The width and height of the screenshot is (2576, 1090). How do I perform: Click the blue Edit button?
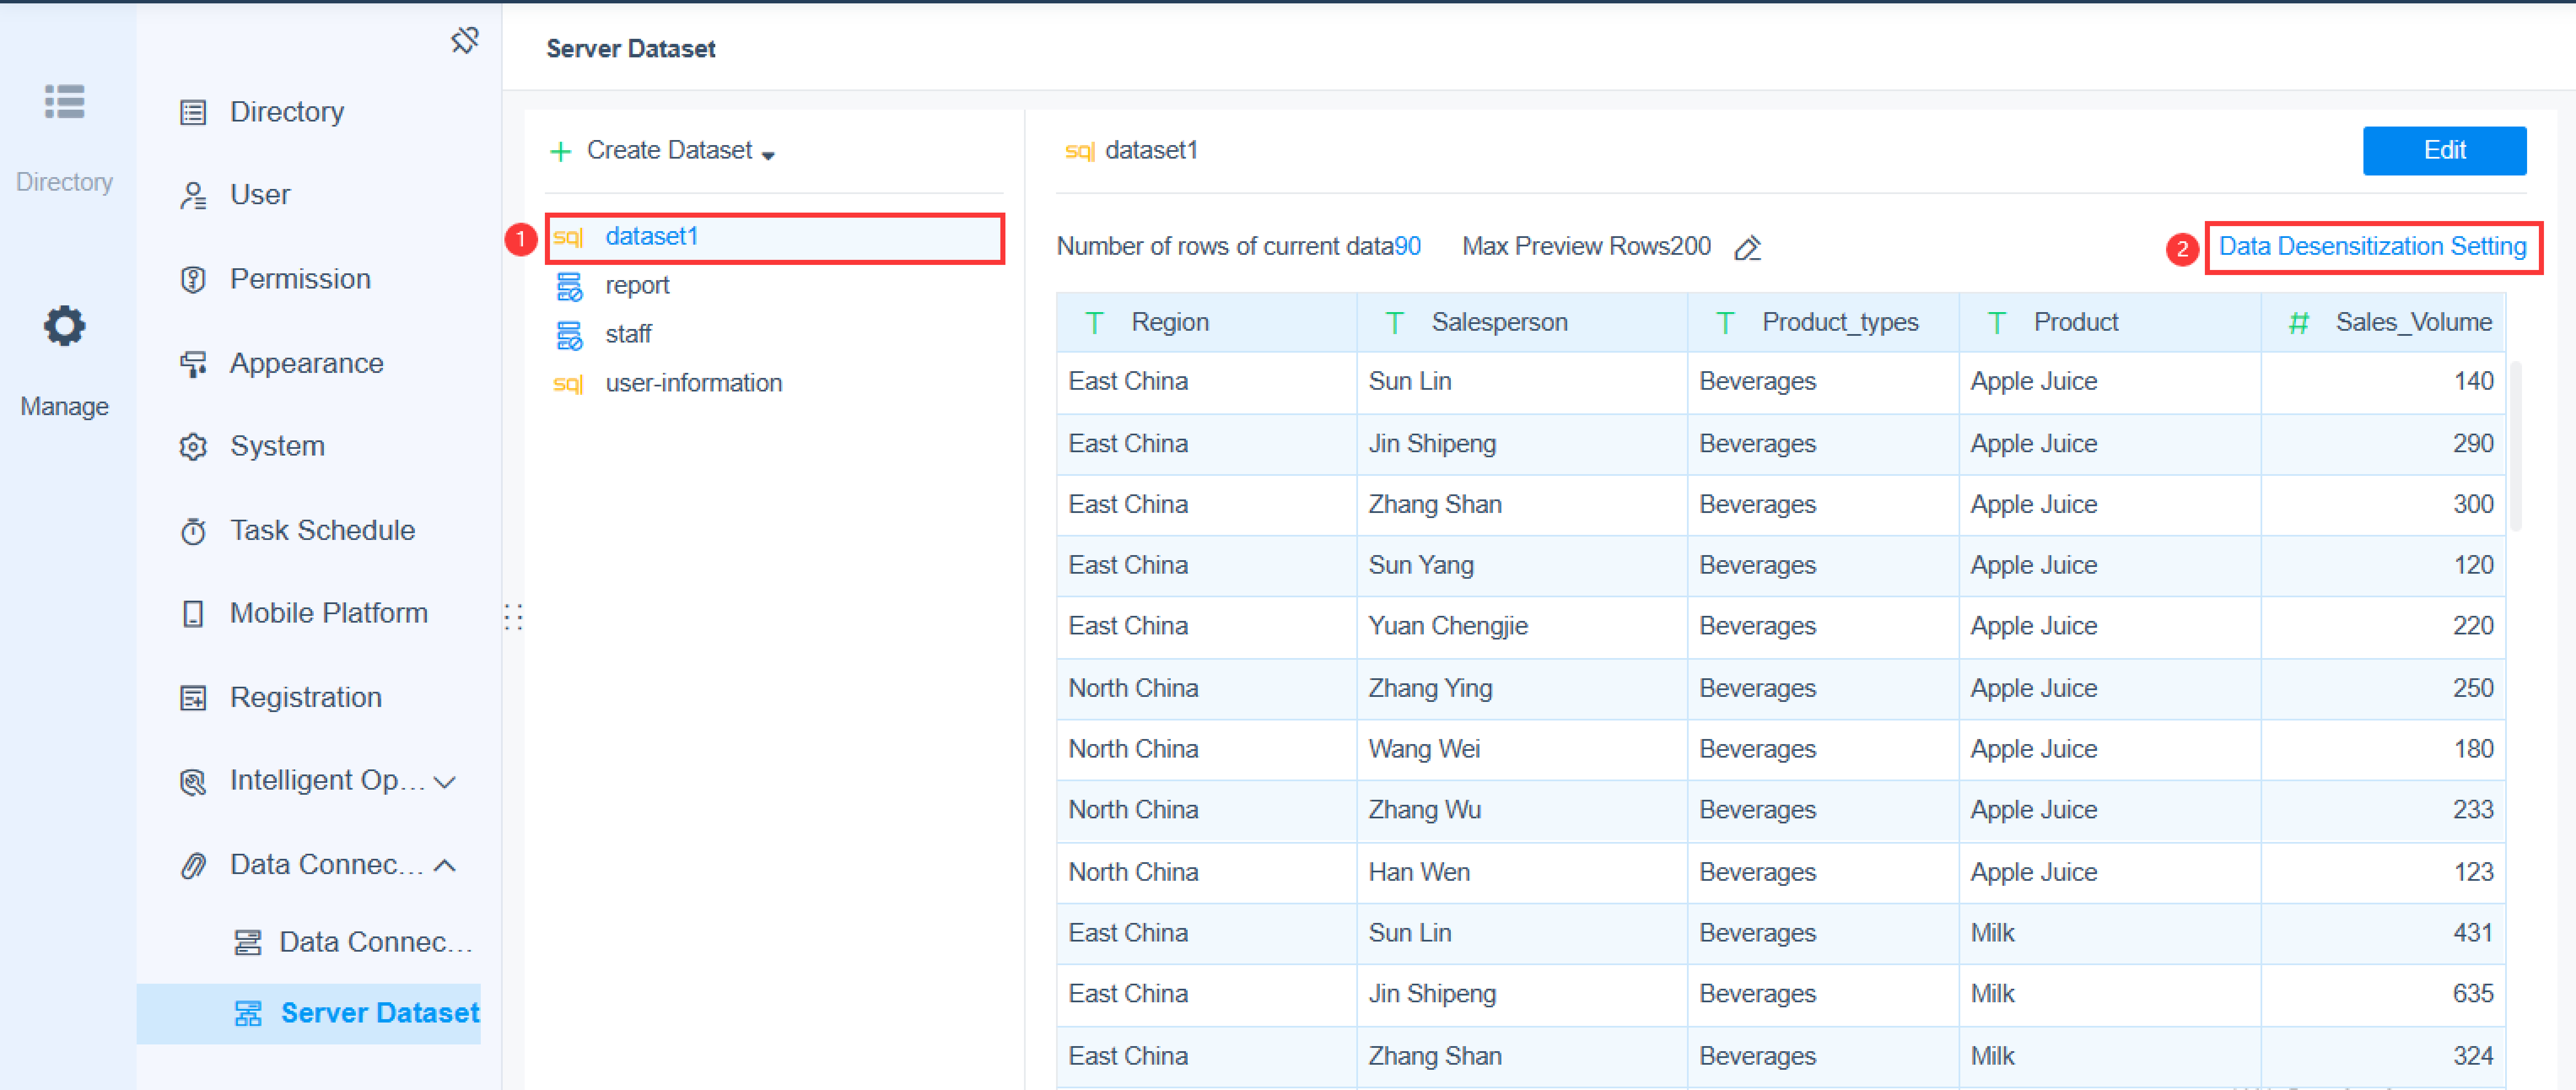point(2443,151)
